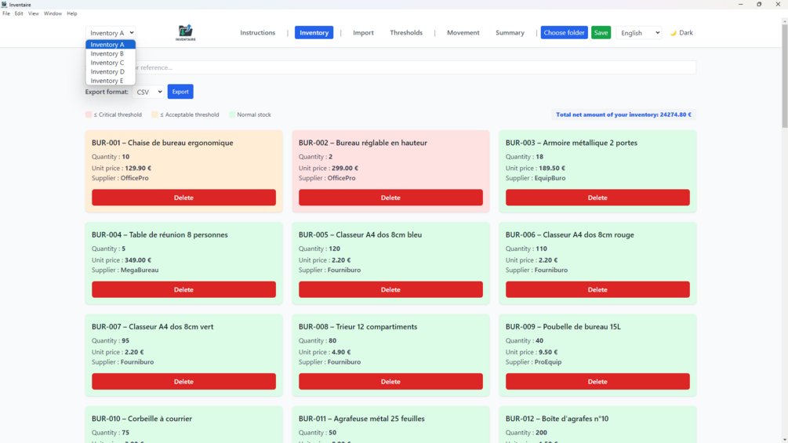
Task: Open the Inventory A selector dropdown
Action: point(111,33)
